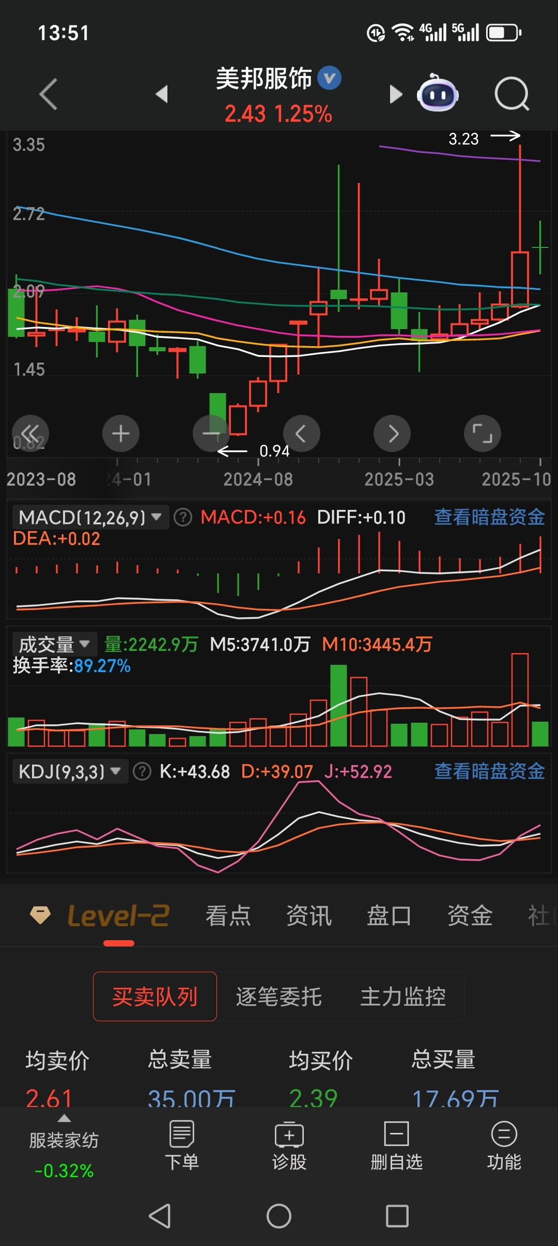Select 主力监控 sub-tab
Screen dimensions: 558x1246
tap(403, 996)
